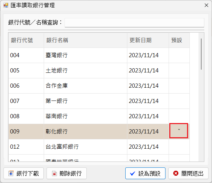
Task: Click the default checkmark in 彰化銀行 row
Action: [179, 130]
